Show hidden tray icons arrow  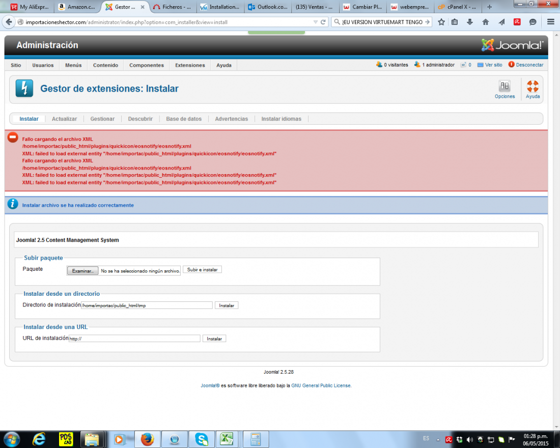[x=438, y=440]
